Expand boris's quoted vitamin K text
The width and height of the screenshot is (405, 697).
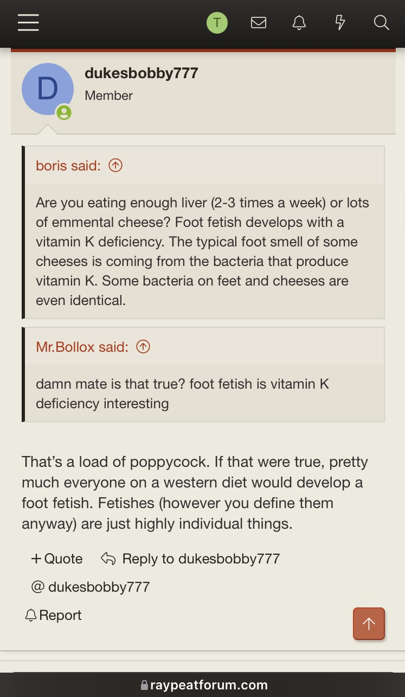[x=202, y=251]
